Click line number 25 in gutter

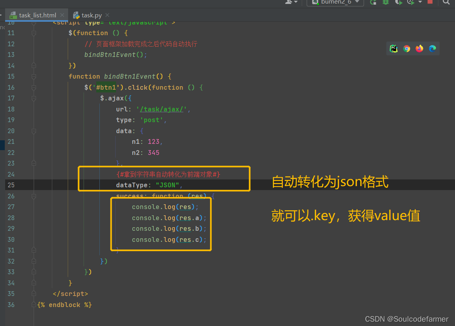click(11, 185)
